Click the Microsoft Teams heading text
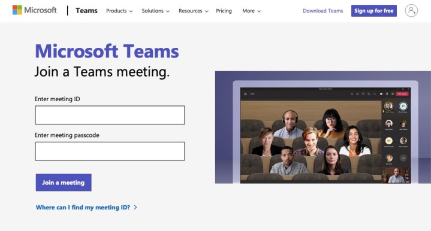Screen dimensions: 431x231 (107, 51)
